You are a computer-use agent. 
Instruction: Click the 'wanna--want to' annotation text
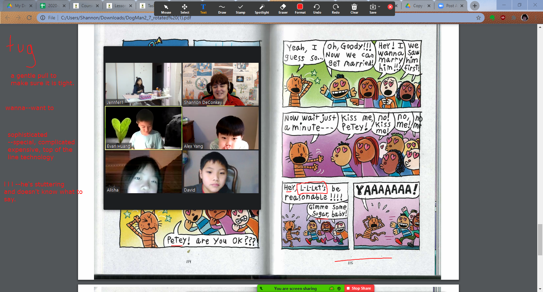pyautogui.click(x=30, y=108)
